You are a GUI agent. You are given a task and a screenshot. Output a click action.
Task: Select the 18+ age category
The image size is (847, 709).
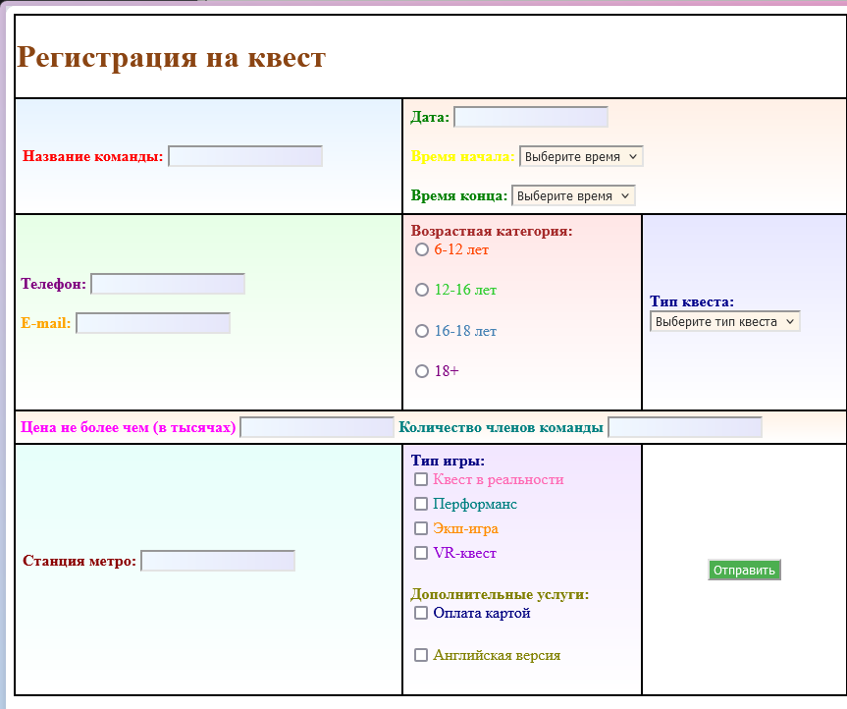422,371
